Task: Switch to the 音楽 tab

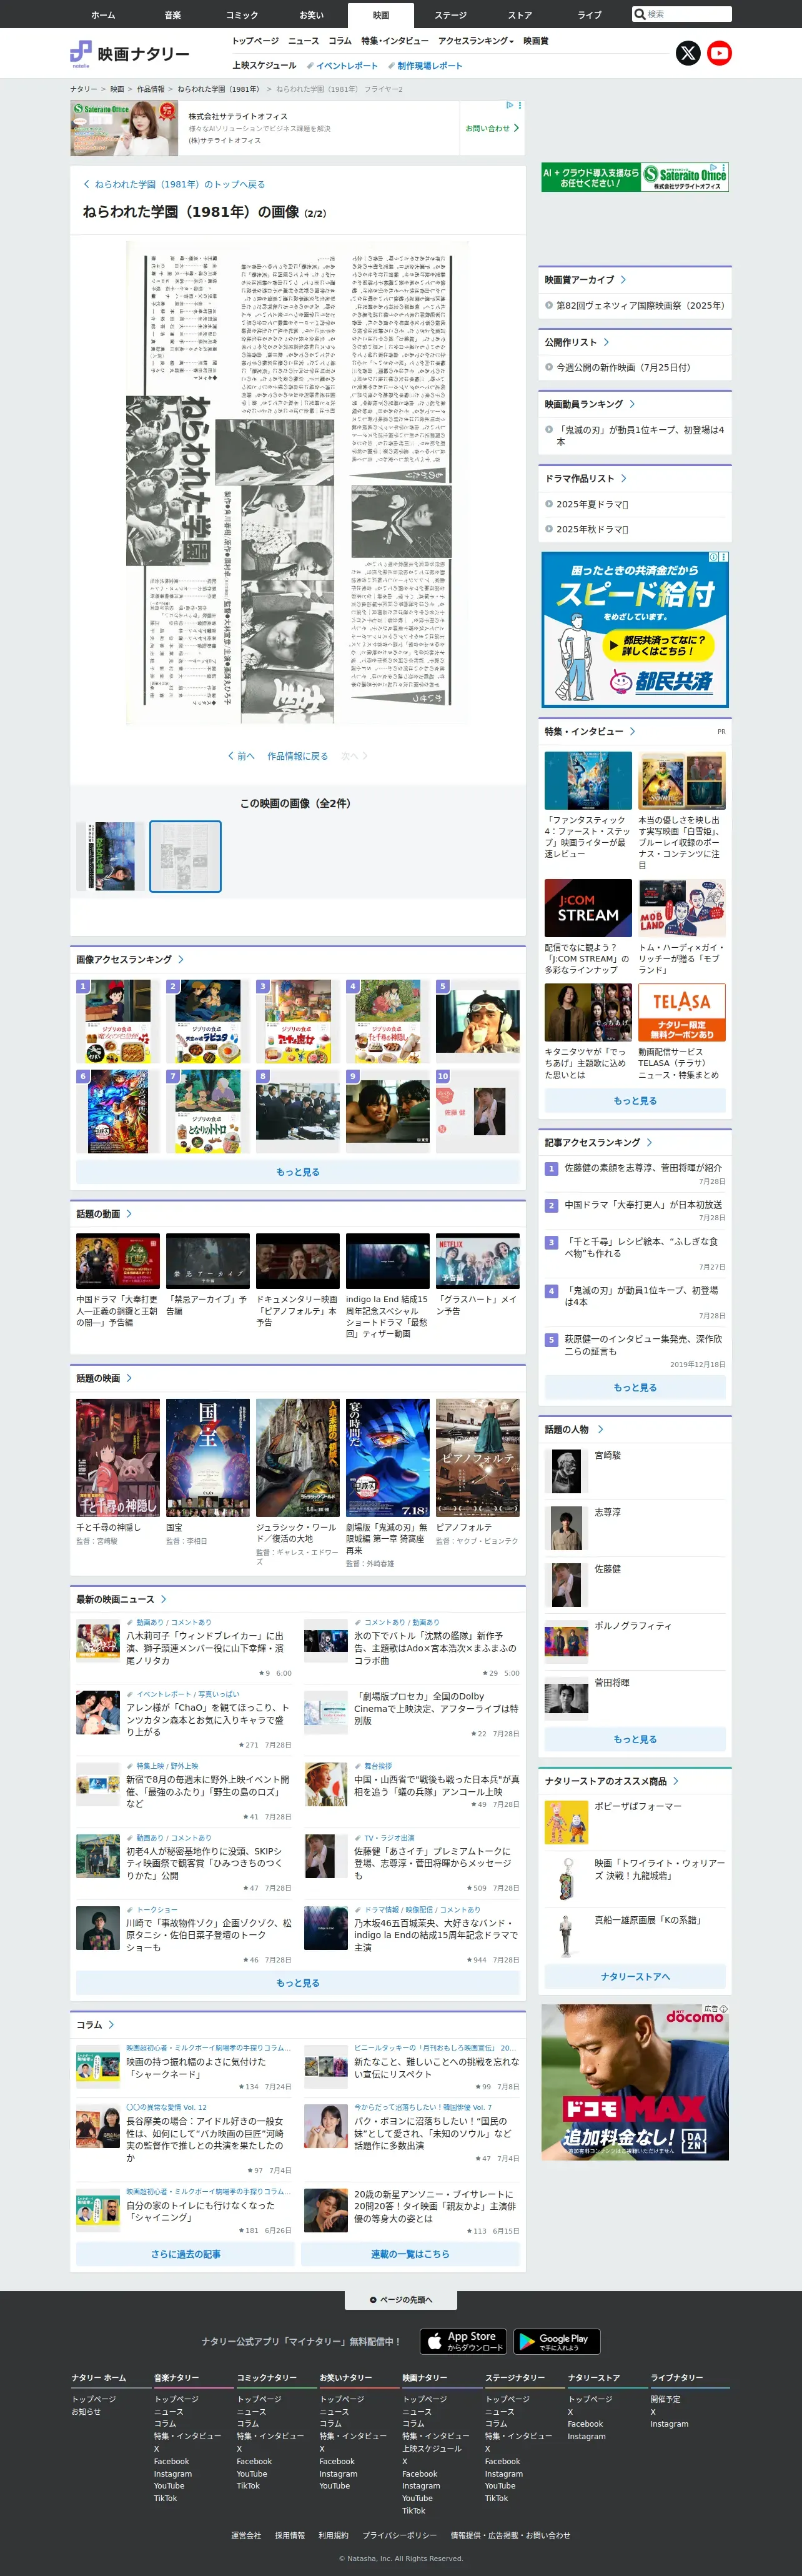Action: (x=173, y=15)
